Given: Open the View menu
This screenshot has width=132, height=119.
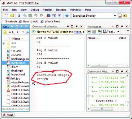Looking at the screenshot, I should click(x=24, y=10).
